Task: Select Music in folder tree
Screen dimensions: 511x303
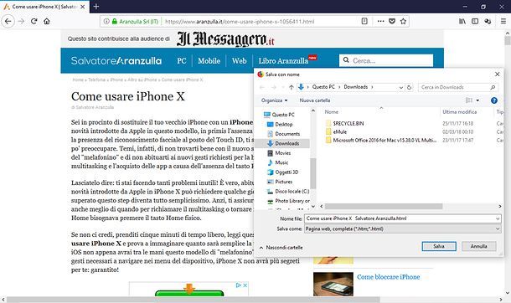Action: click(x=277, y=162)
